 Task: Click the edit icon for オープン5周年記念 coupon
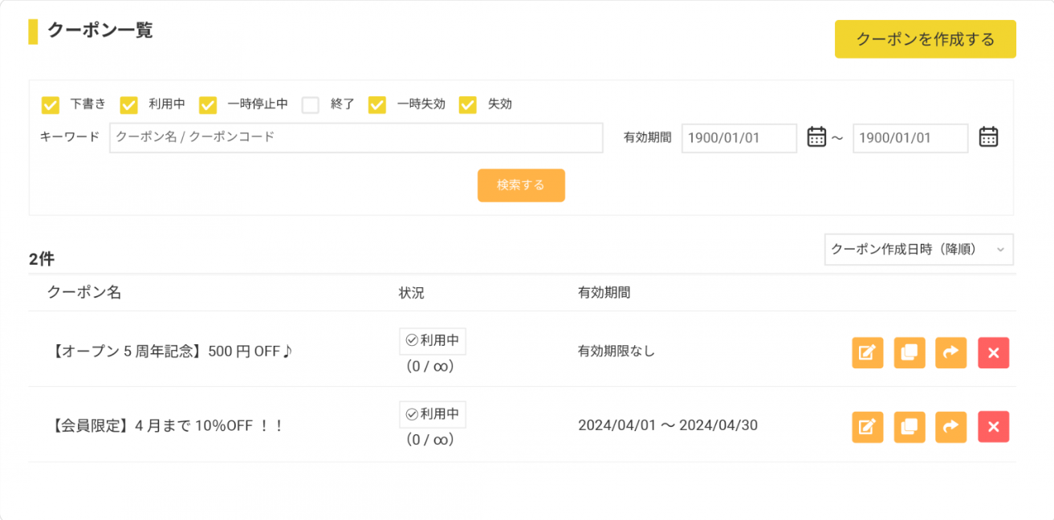[x=867, y=352]
